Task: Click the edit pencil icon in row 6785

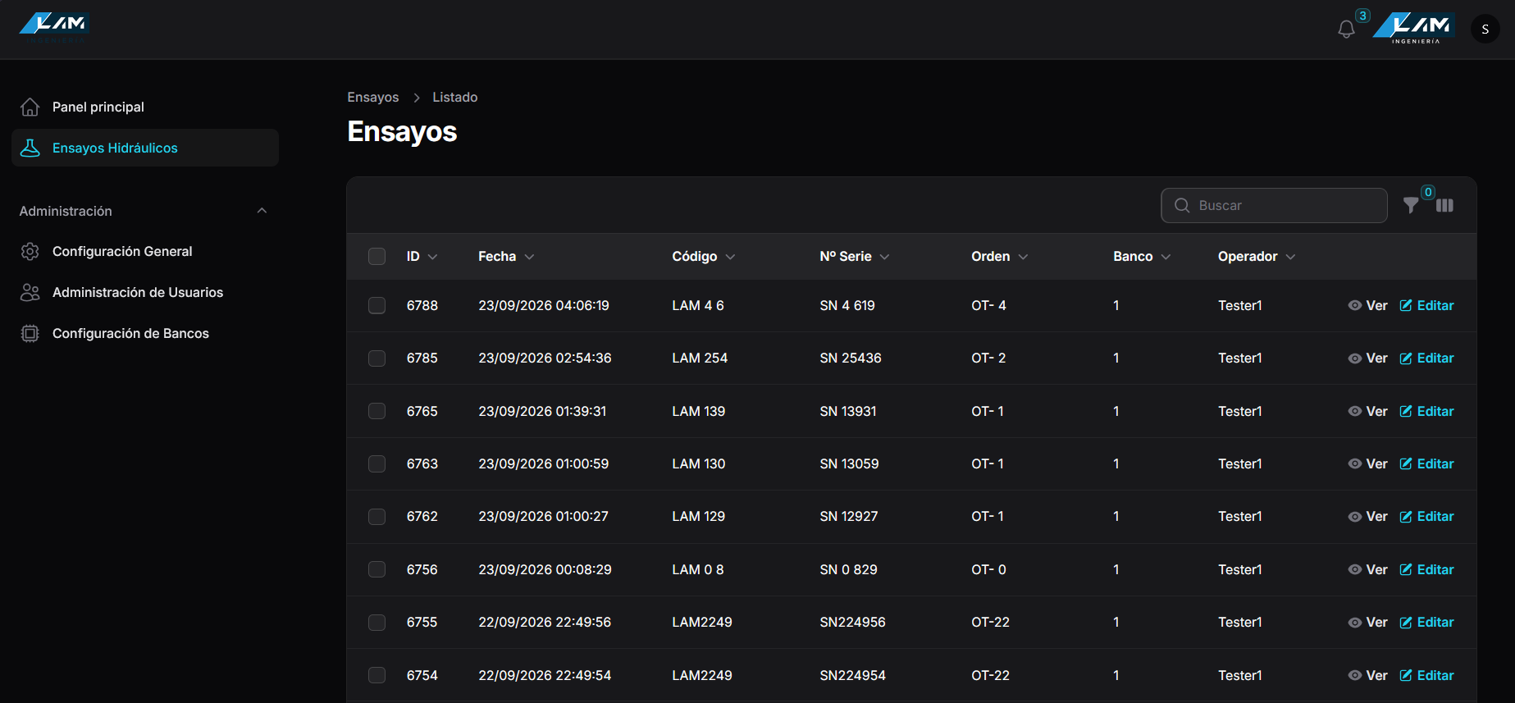Action: [x=1406, y=358]
